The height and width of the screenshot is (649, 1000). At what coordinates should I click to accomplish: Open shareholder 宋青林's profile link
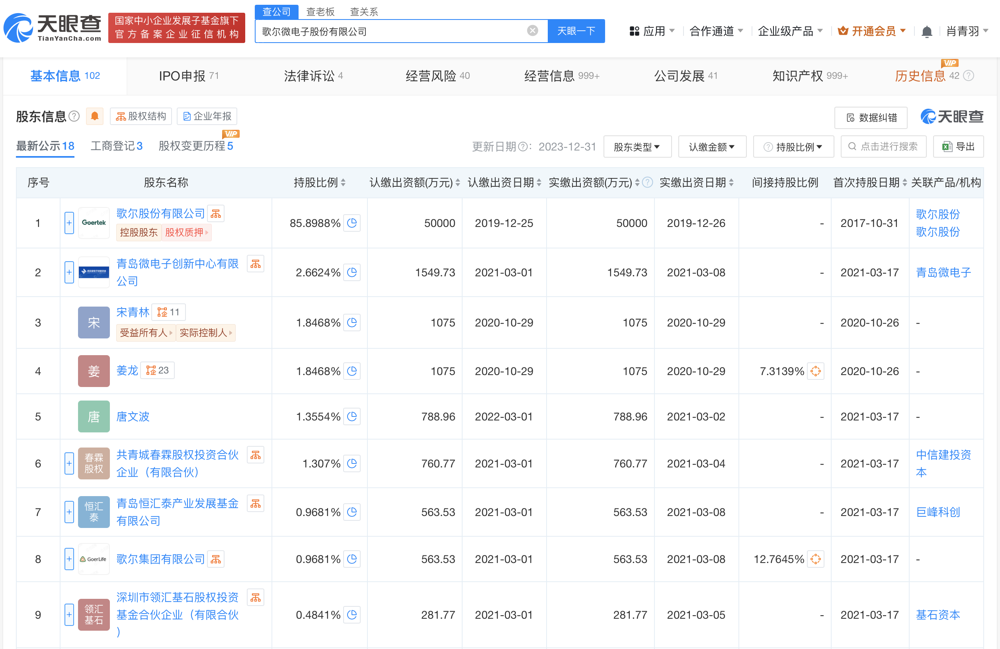(x=133, y=312)
